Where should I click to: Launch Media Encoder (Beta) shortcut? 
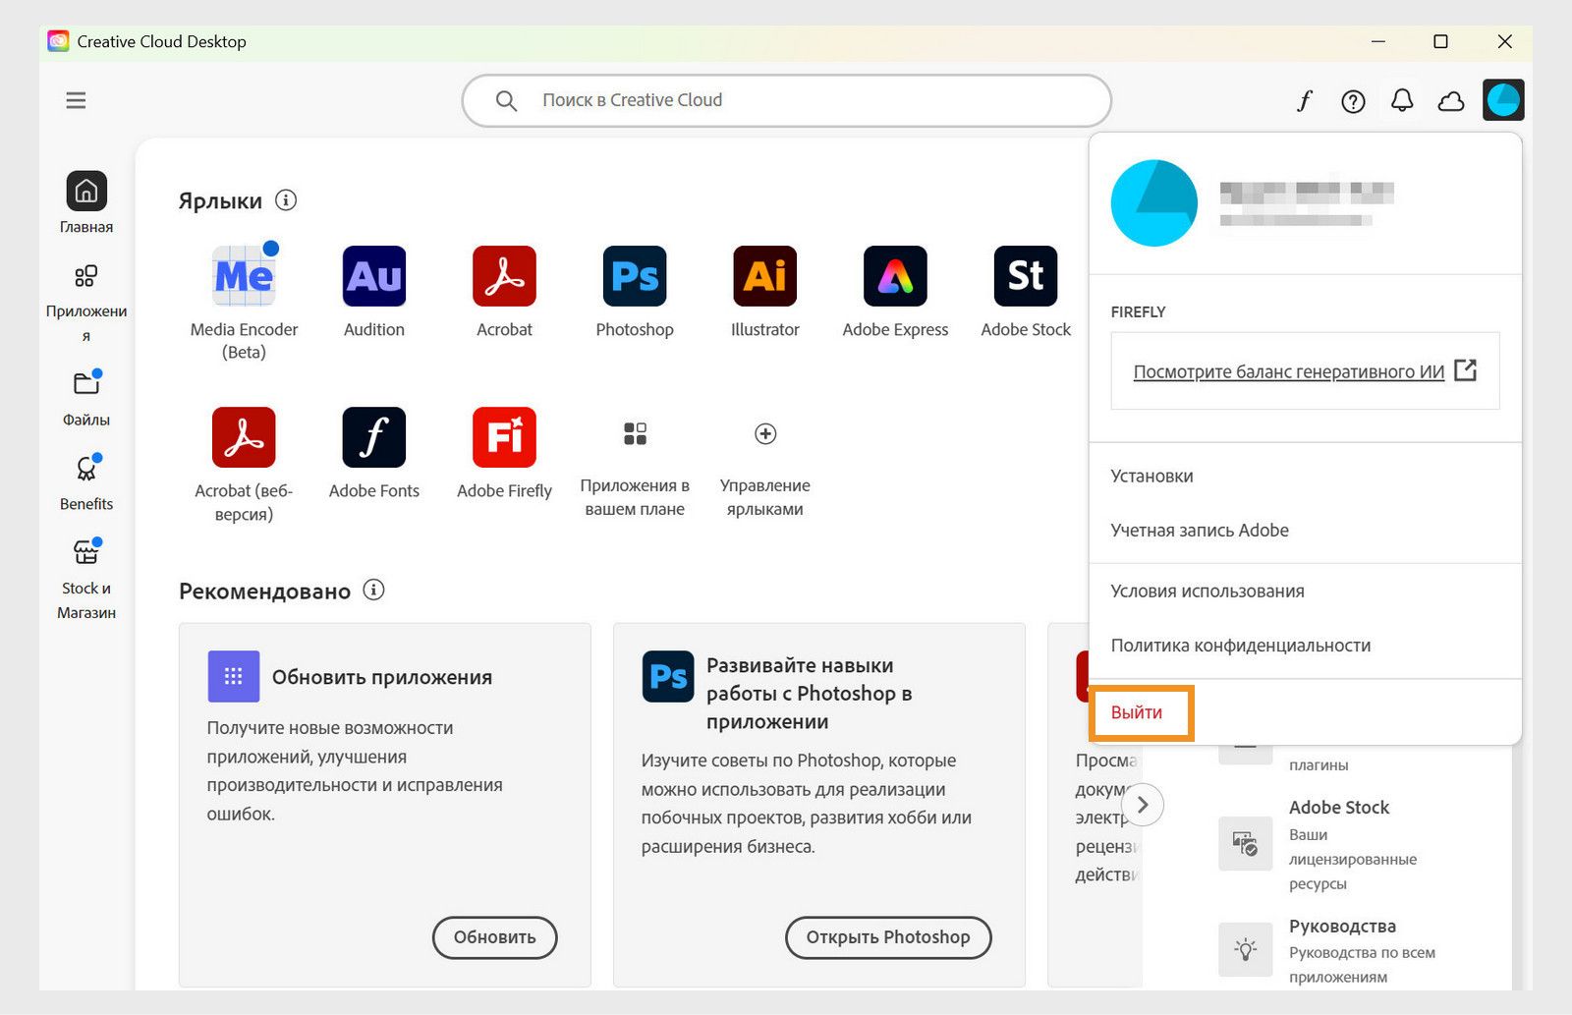click(x=244, y=276)
